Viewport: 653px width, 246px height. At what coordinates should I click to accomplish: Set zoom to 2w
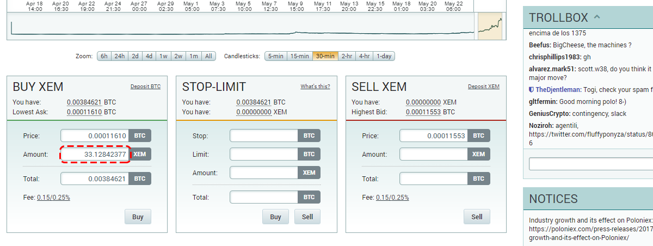pyautogui.click(x=178, y=56)
